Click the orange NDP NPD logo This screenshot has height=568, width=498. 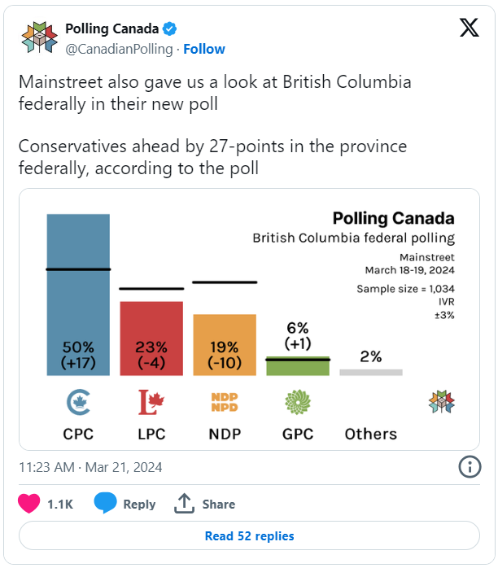pyautogui.click(x=225, y=402)
